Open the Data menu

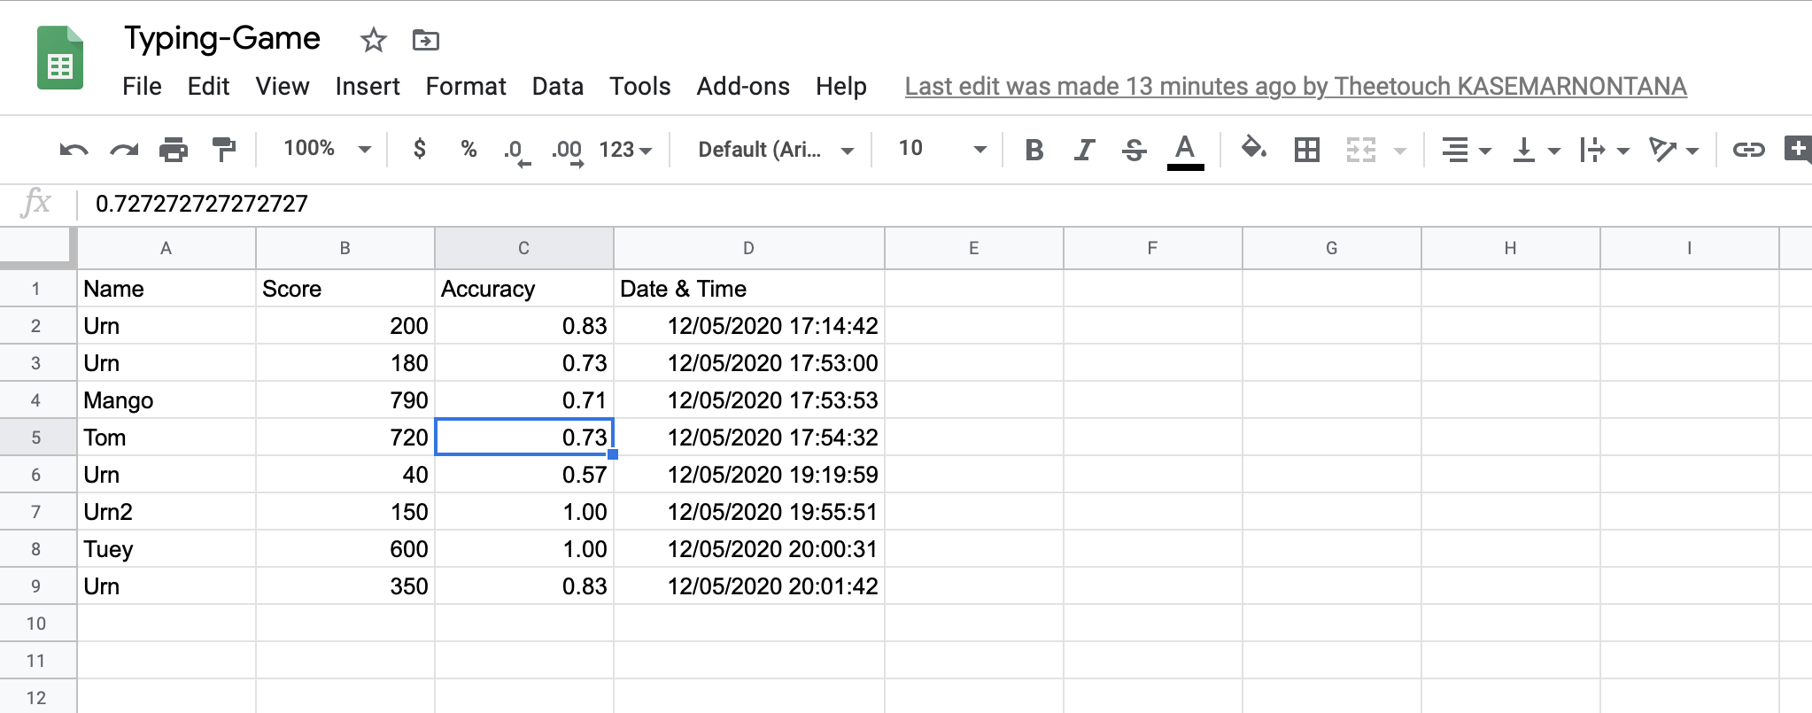[558, 86]
